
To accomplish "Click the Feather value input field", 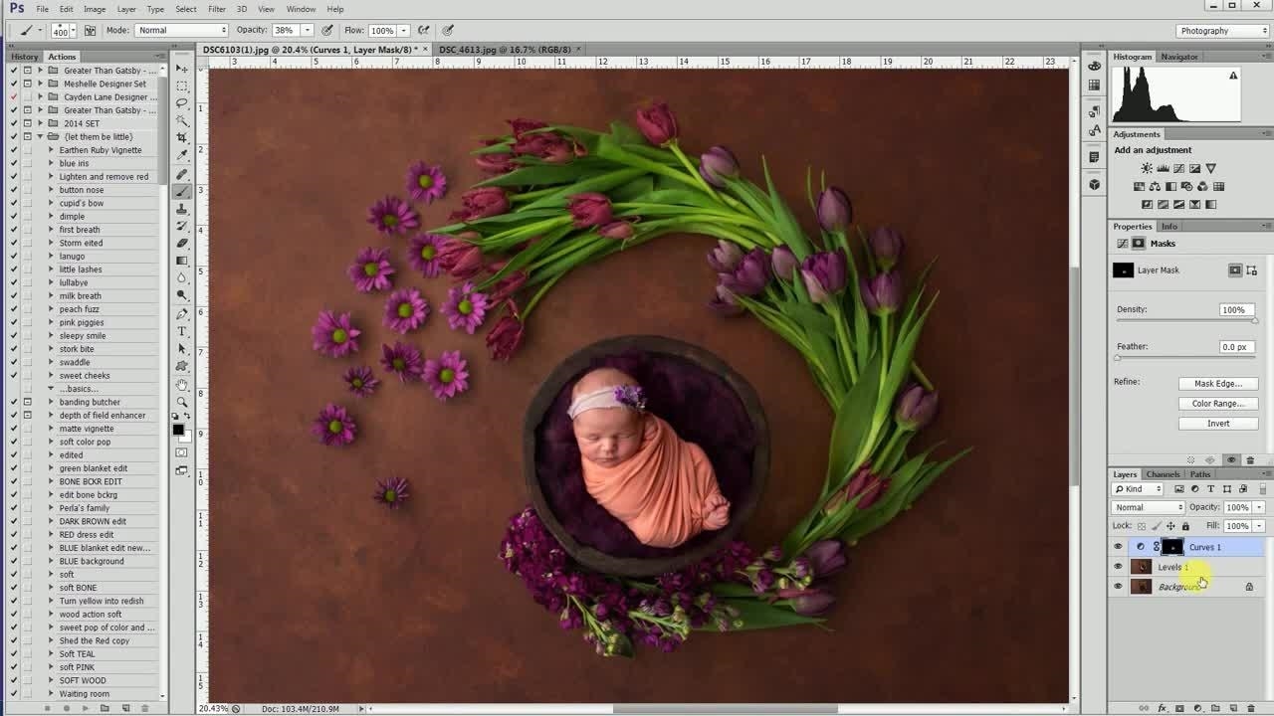I will (1234, 347).
